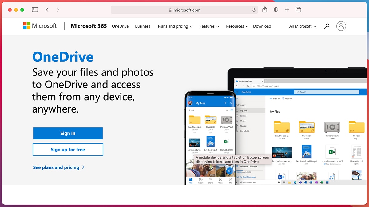Click Get the OneDrive apps link

point(246,177)
